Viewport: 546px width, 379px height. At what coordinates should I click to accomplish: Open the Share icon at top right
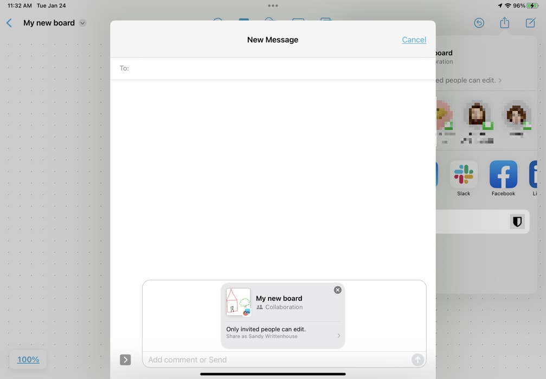(x=504, y=23)
